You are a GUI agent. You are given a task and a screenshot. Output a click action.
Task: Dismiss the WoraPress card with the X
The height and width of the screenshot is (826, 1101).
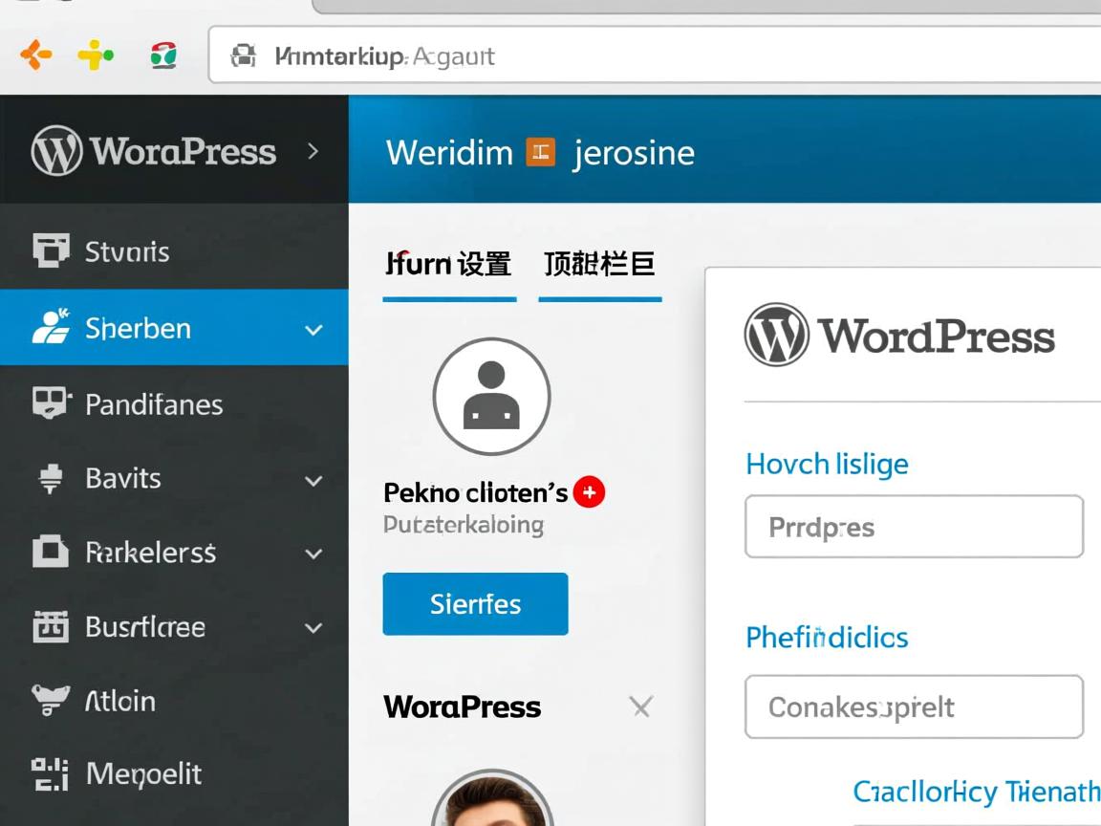coord(640,707)
